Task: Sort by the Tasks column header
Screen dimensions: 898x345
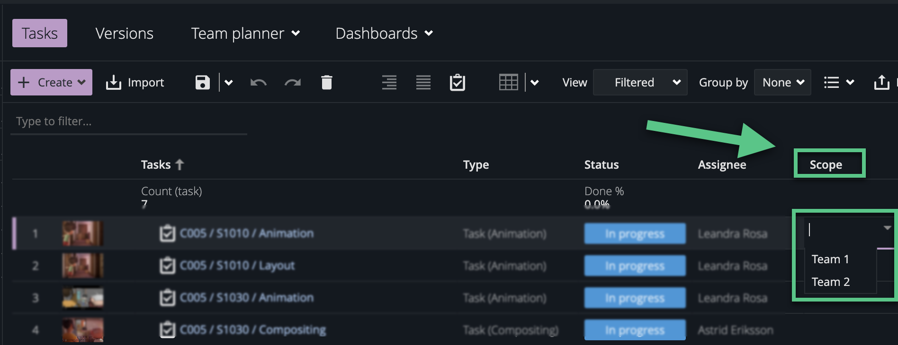Action: 156,164
